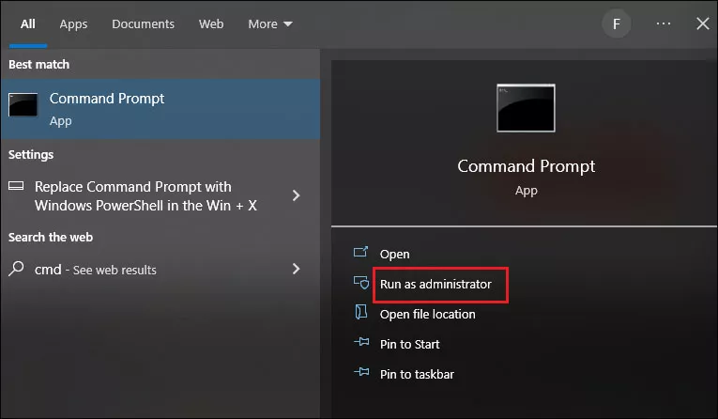Close the search panel with X
Screen dimensions: 718x419
point(702,23)
